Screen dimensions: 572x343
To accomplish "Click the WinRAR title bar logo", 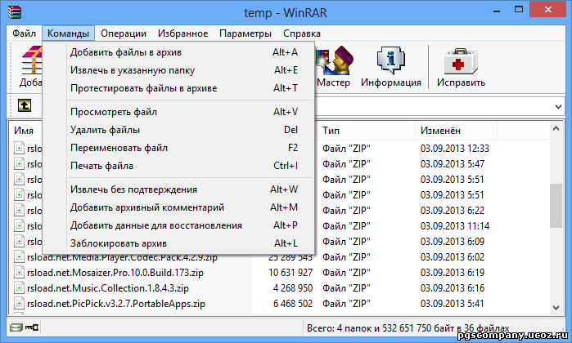I will pyautogui.click(x=15, y=11).
